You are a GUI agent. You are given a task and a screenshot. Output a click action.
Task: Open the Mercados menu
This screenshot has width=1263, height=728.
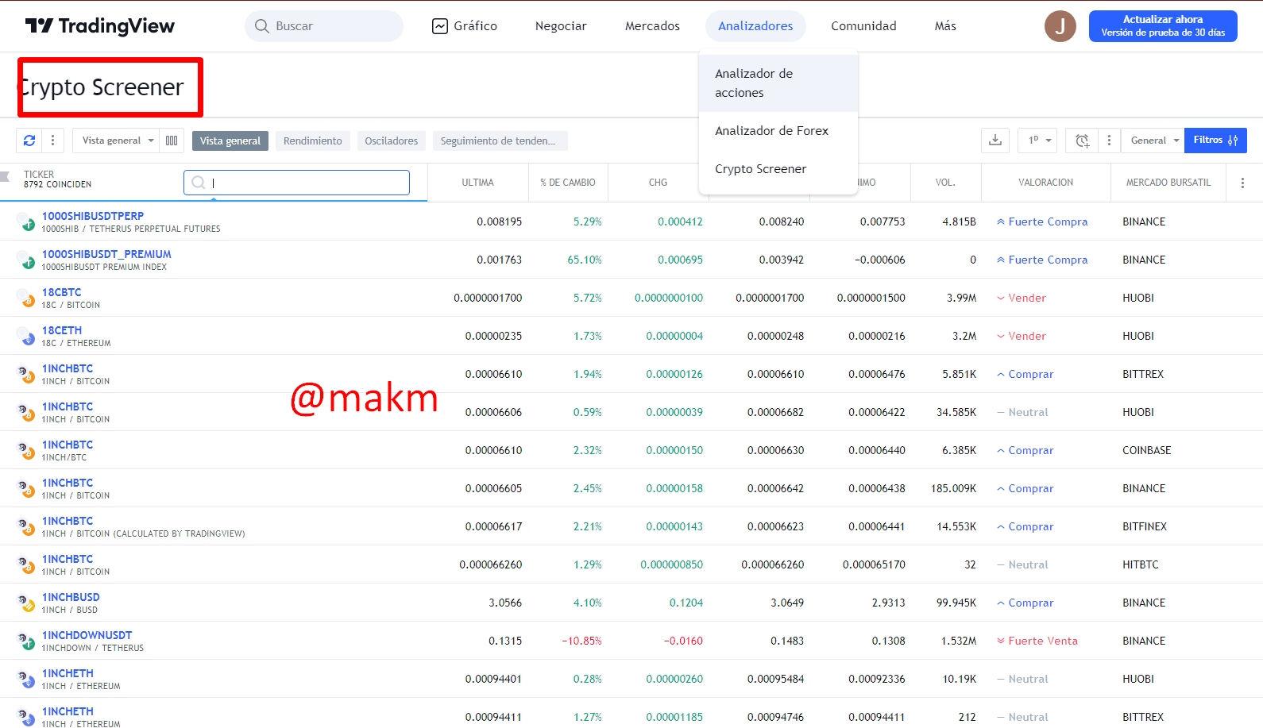click(x=652, y=26)
